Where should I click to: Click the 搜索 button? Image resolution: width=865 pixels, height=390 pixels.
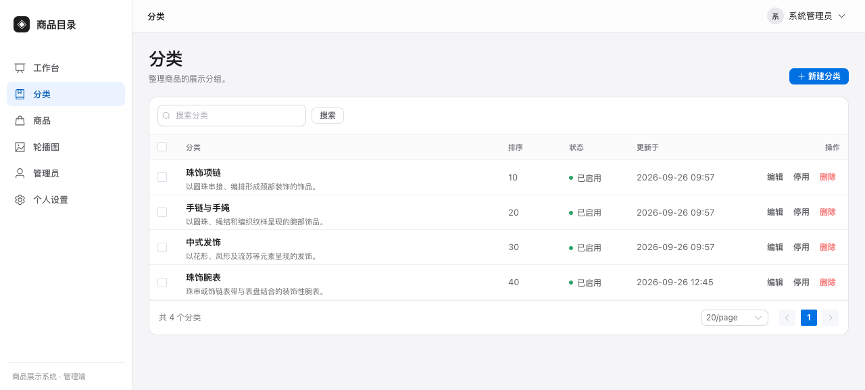tap(328, 116)
